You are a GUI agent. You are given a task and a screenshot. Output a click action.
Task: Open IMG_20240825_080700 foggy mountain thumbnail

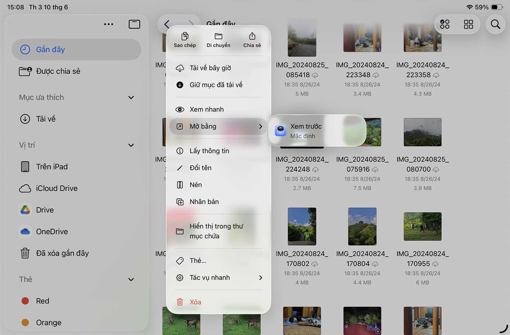[422, 132]
